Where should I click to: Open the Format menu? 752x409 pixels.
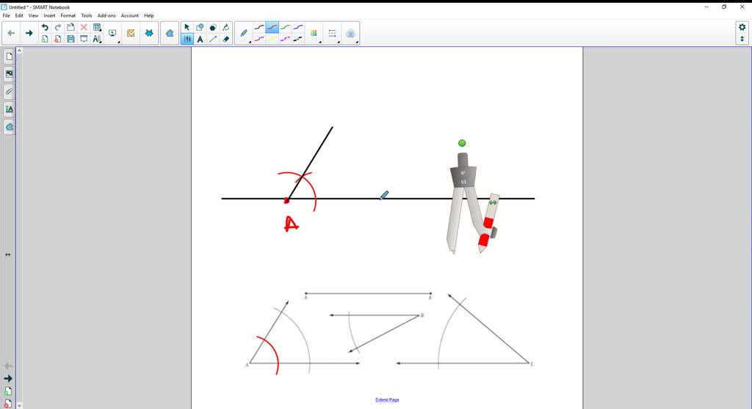pyautogui.click(x=68, y=15)
